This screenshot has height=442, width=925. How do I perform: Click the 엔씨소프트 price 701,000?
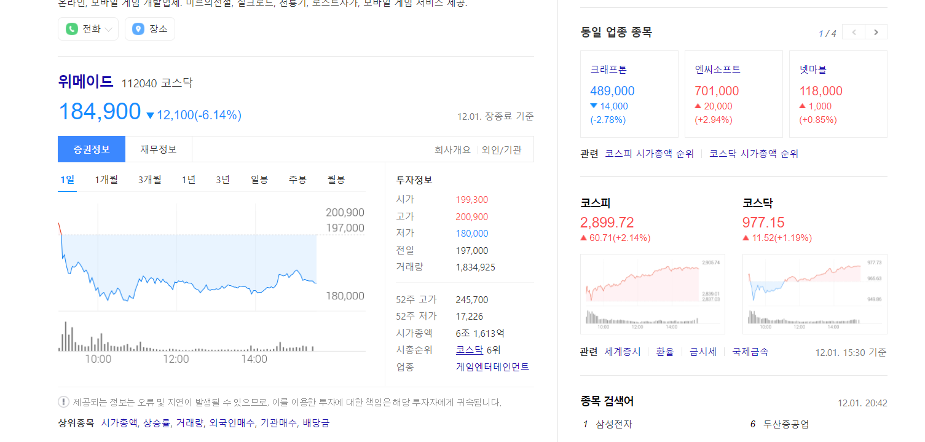pos(717,91)
